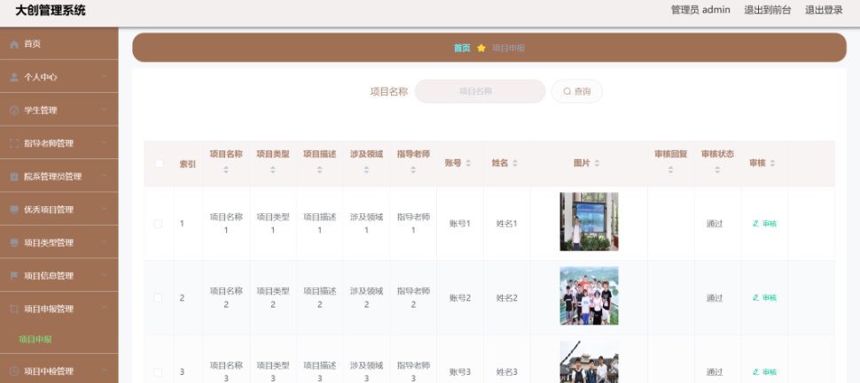Click the crop icon beside 项目申报管理
This screenshot has height=383, width=860.
pos(14,309)
